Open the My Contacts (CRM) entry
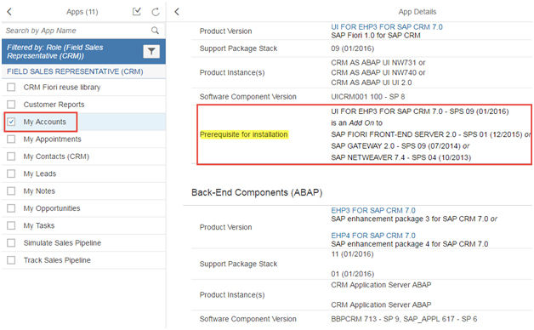 pos(56,156)
